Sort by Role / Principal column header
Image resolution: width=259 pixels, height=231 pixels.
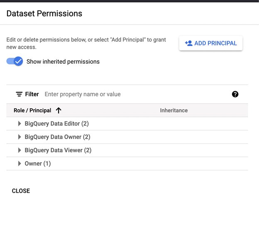tap(32, 110)
